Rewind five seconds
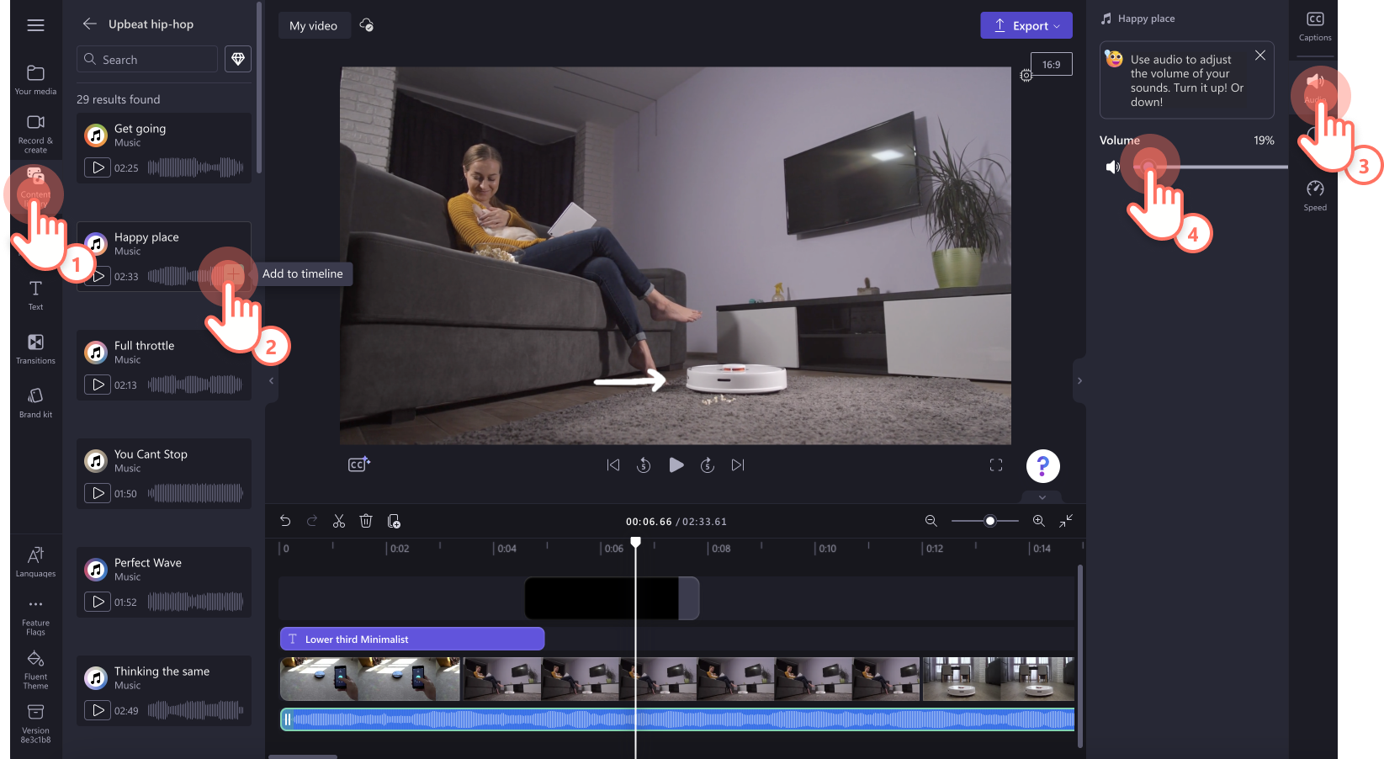1384x759 pixels. coord(644,465)
